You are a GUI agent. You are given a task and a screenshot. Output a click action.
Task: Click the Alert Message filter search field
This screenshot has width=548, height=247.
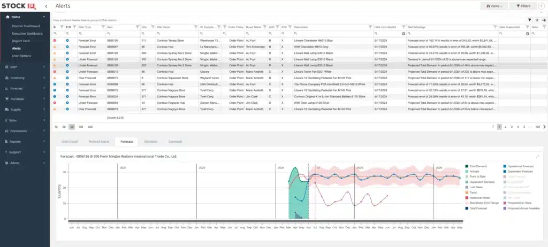(x=452, y=34)
